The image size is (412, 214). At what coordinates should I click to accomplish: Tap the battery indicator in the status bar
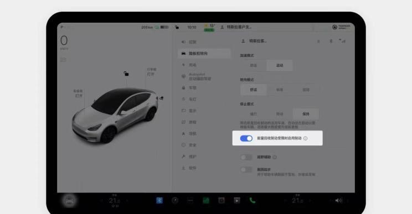164,27
